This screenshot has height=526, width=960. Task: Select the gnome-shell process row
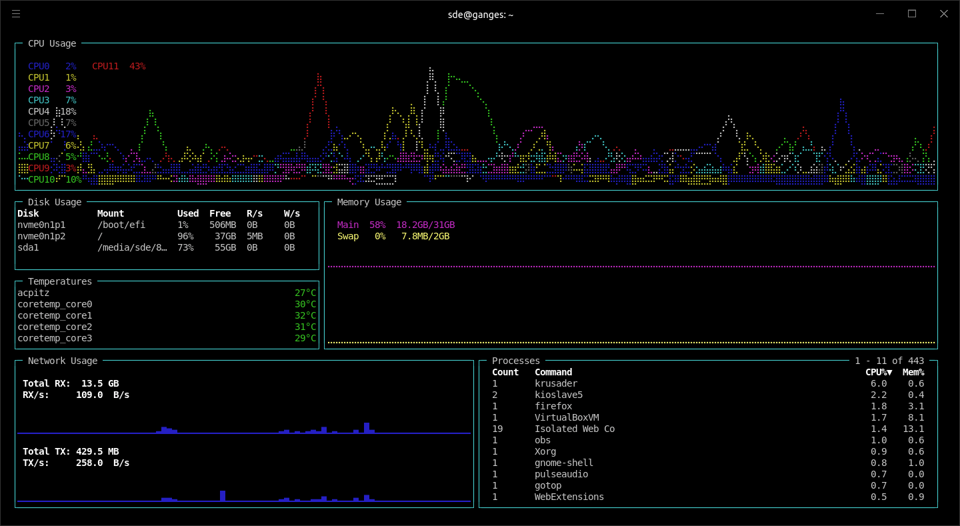click(x=708, y=463)
